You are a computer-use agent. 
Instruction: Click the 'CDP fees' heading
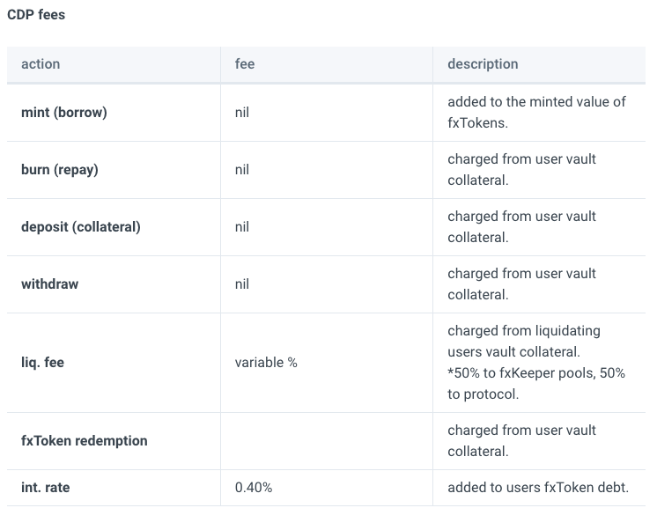tap(36, 15)
